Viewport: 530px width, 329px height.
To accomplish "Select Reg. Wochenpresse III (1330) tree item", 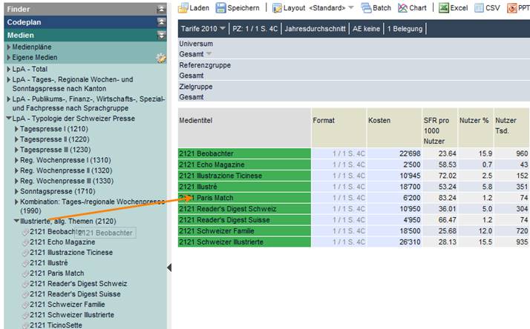I will point(67,181).
